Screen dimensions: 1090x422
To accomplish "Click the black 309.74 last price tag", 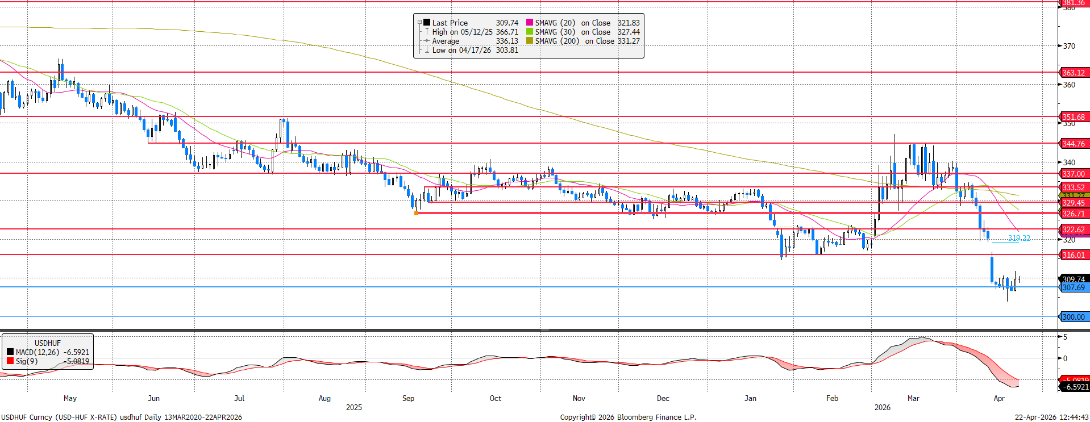I will (x=1074, y=279).
